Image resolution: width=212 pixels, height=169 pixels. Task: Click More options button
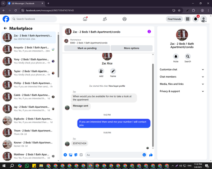[x=131, y=48]
